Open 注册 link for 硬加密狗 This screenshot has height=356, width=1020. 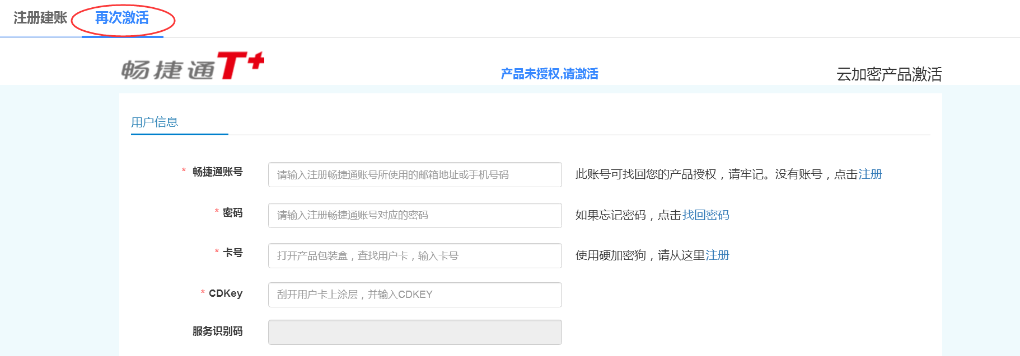[x=717, y=255]
